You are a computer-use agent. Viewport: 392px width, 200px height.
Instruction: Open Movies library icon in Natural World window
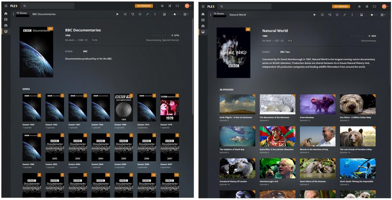[203, 20]
